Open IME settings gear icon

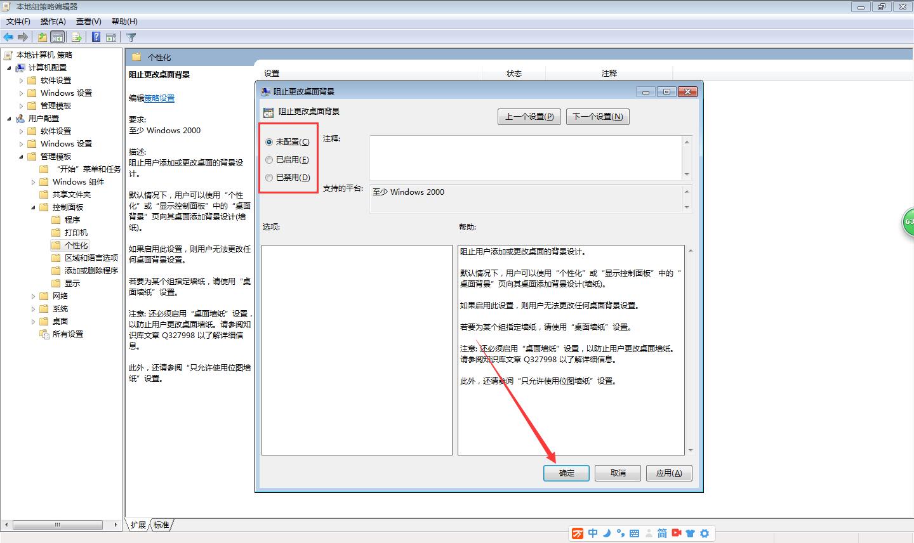pyautogui.click(x=705, y=533)
